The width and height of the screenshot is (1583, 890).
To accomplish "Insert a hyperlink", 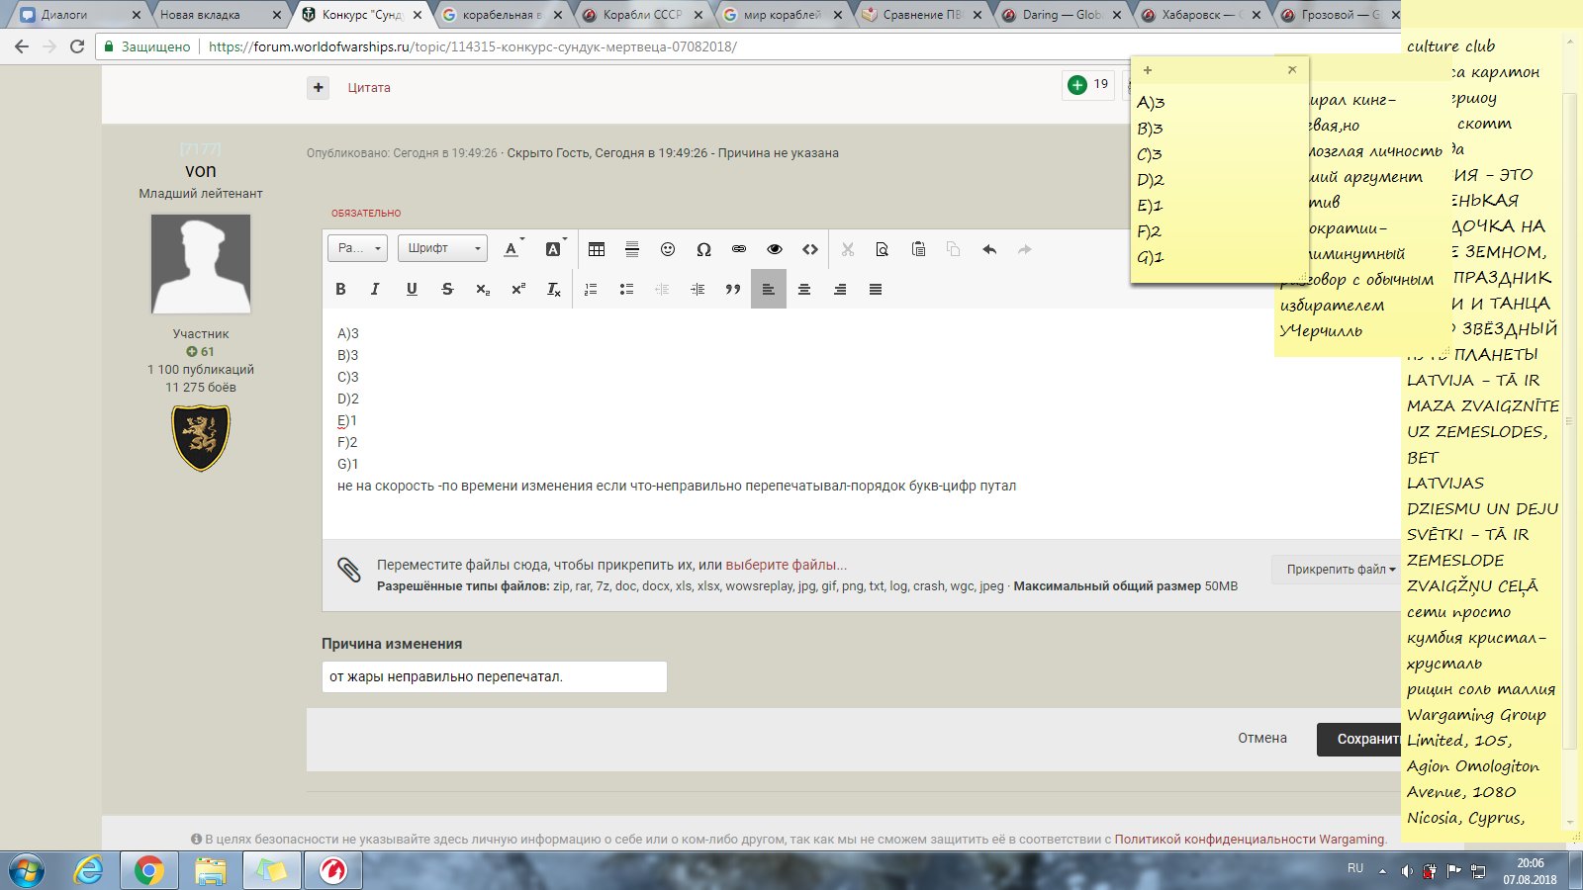I will [739, 249].
